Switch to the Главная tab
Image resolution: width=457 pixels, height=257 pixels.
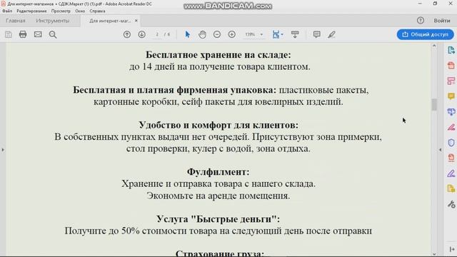point(16,21)
